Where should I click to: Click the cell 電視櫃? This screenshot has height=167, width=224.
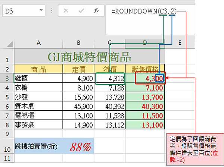(38, 115)
